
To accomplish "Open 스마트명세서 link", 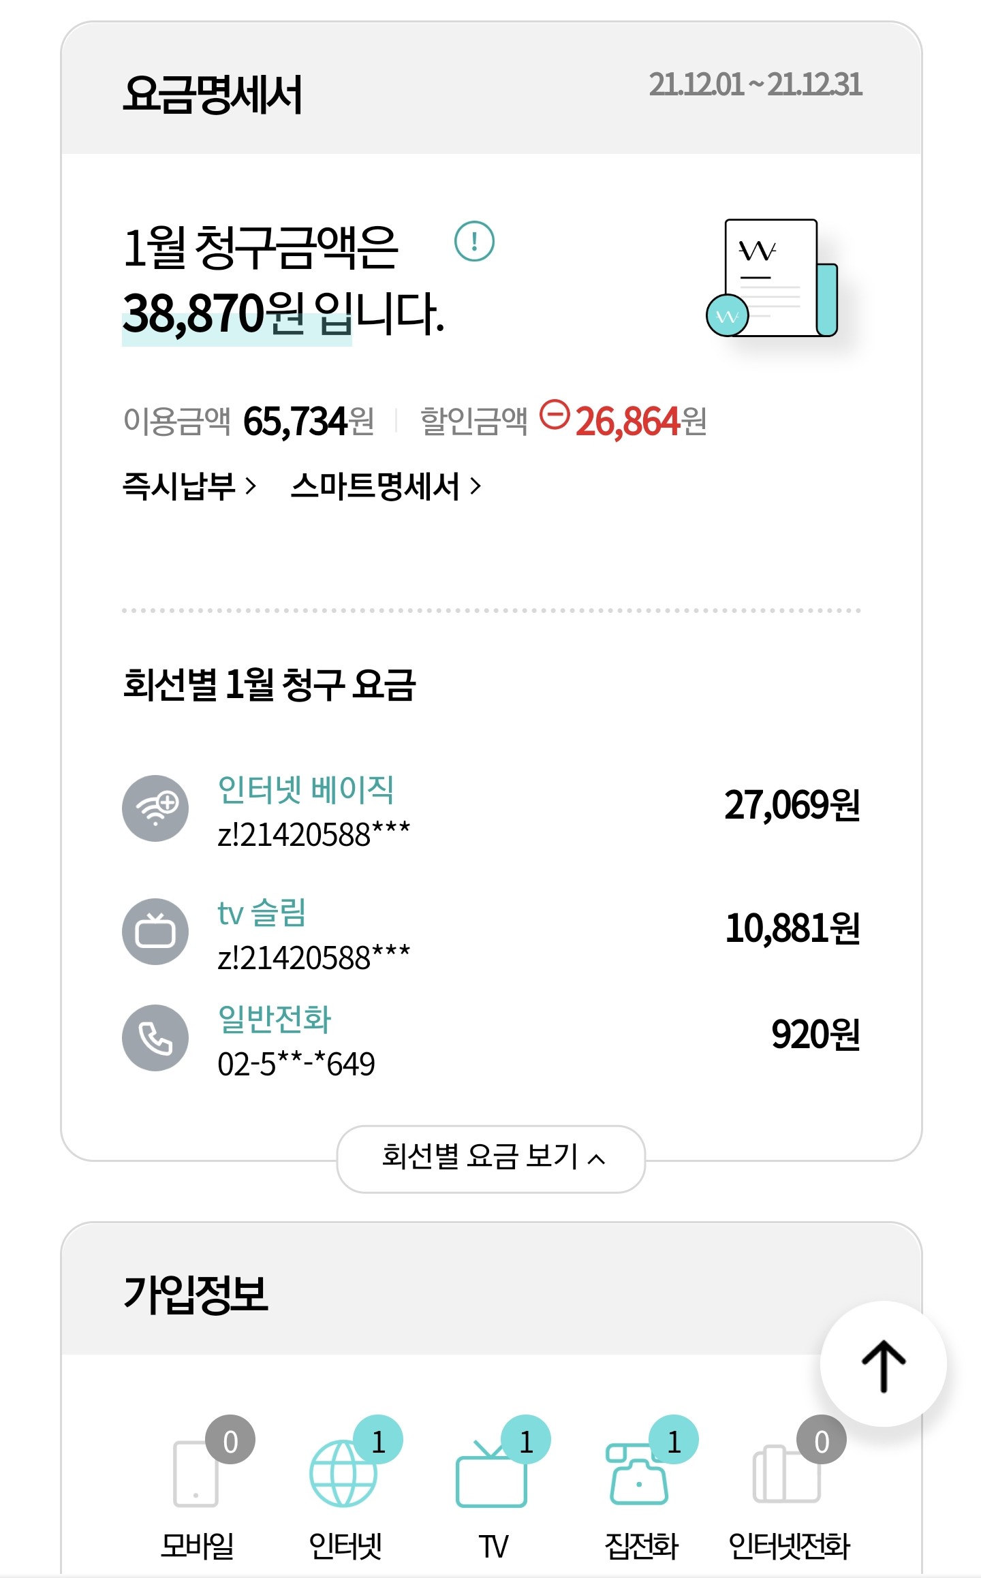I will pos(386,486).
